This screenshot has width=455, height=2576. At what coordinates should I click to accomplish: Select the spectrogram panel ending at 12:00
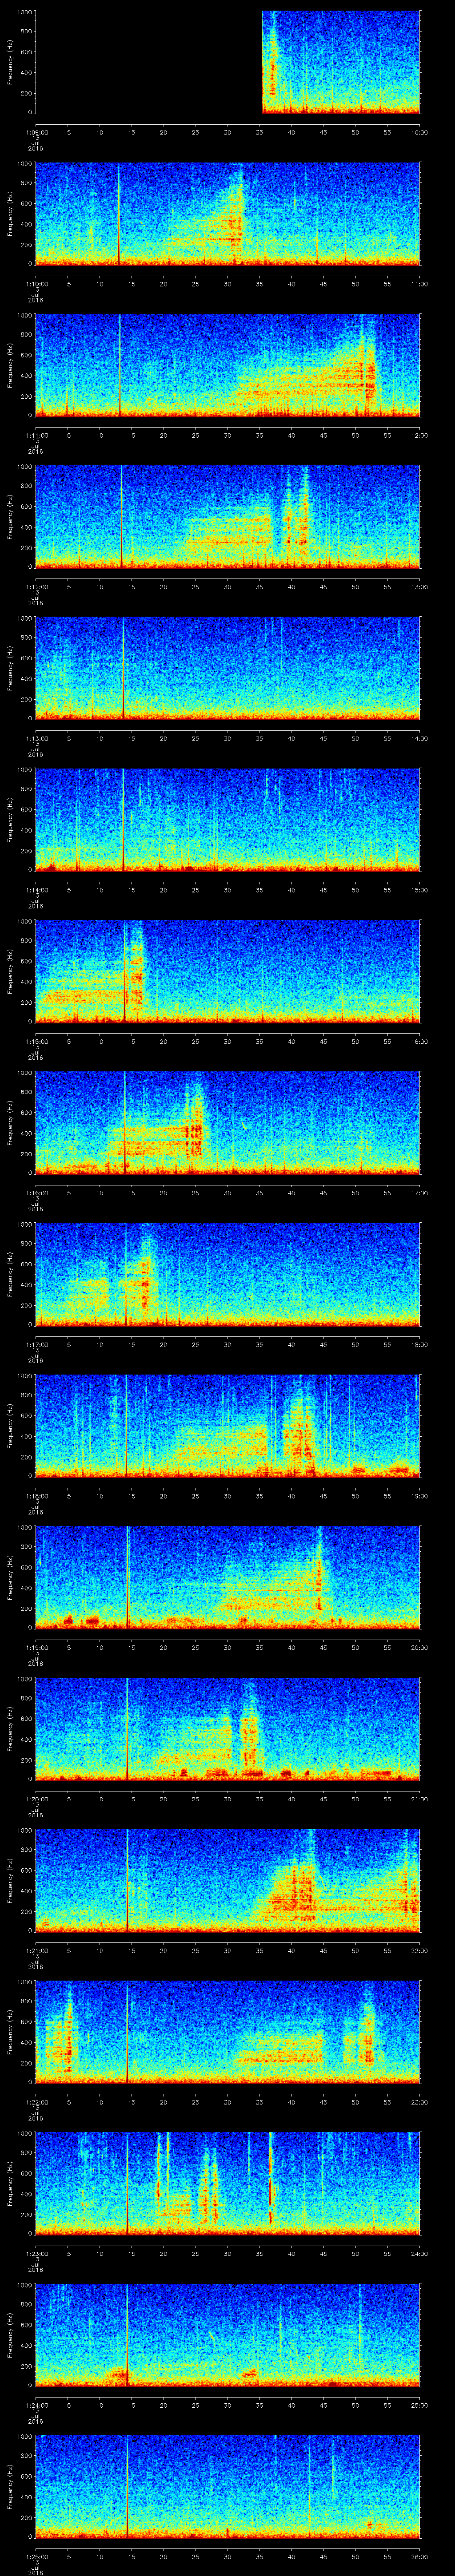(228, 365)
